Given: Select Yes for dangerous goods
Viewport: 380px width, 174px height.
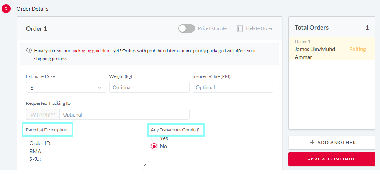Looking at the screenshot, I should (x=154, y=138).
